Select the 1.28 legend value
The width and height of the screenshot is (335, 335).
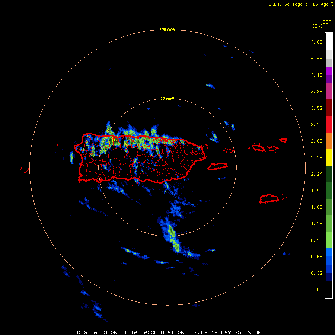click(317, 224)
